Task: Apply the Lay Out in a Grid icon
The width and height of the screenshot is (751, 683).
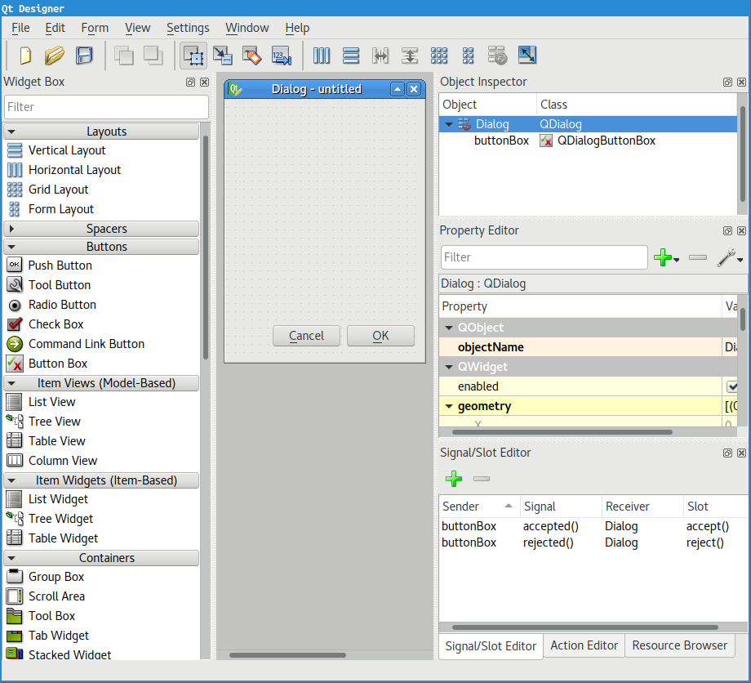Action: pos(439,56)
